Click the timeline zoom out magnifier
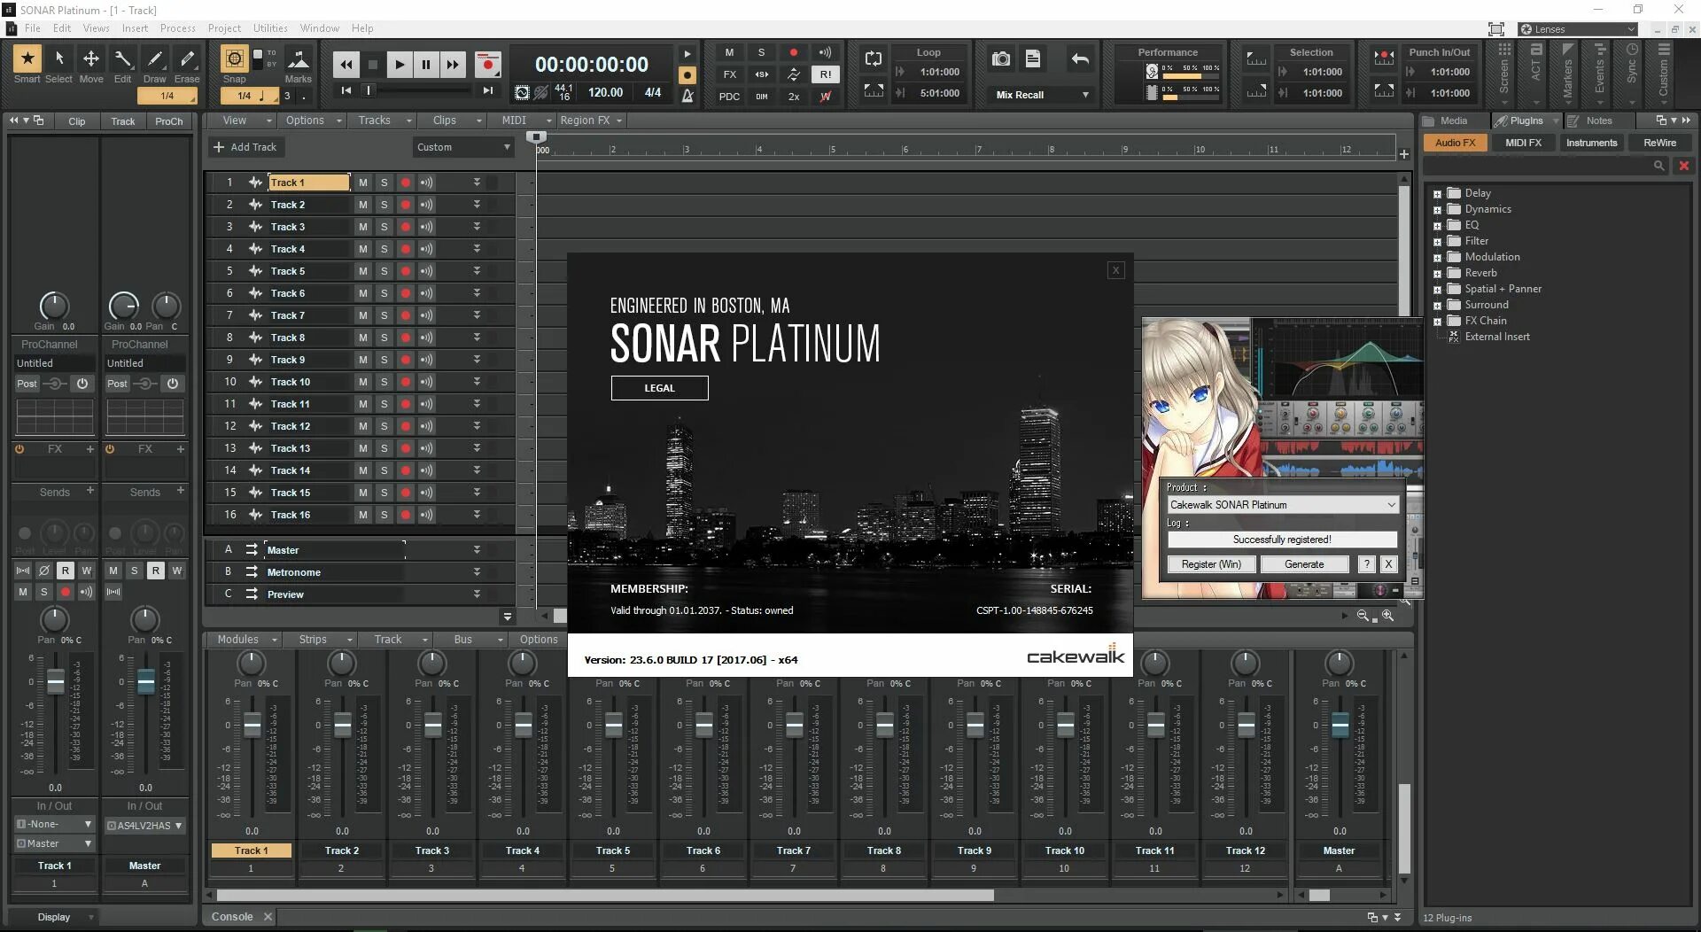 [x=1363, y=616]
